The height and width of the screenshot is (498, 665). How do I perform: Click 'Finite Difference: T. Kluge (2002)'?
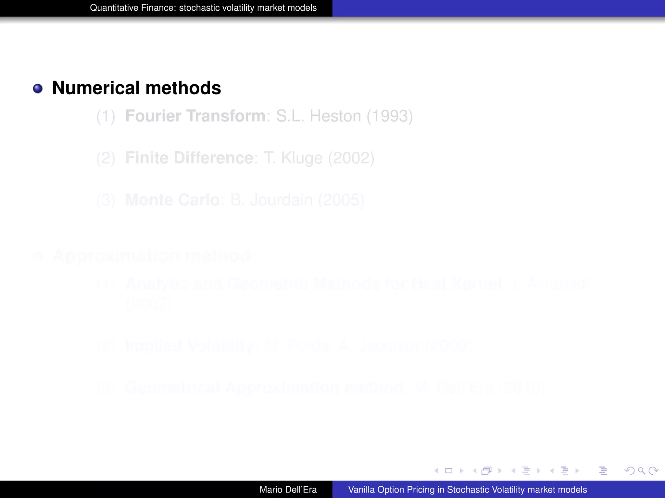[x=250, y=158]
